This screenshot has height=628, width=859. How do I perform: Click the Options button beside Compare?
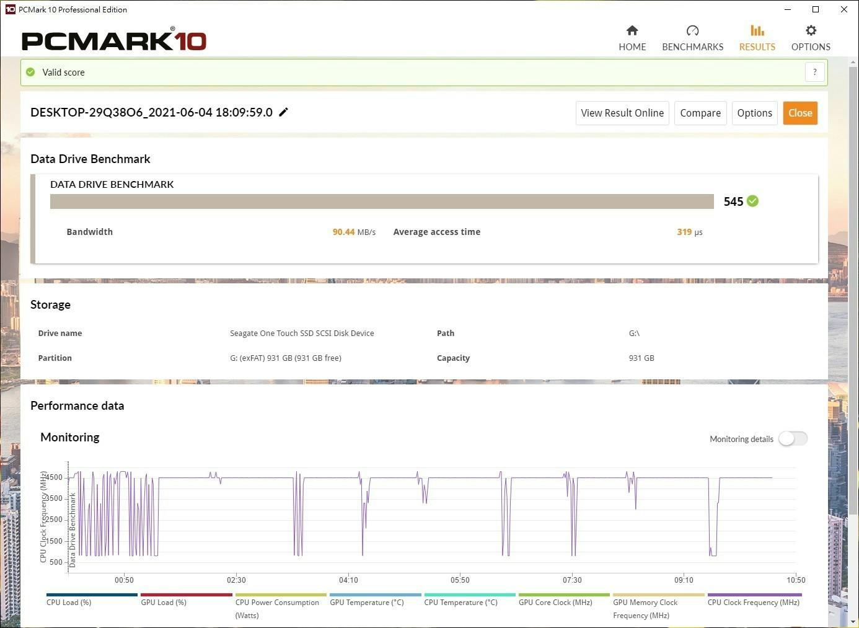(x=754, y=113)
